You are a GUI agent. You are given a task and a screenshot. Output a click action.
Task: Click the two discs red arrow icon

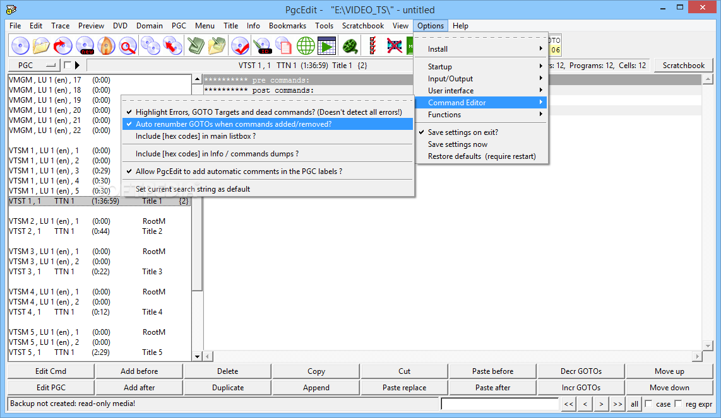tap(172, 45)
